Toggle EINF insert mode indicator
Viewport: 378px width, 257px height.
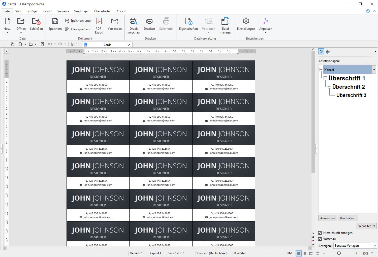click(290, 253)
